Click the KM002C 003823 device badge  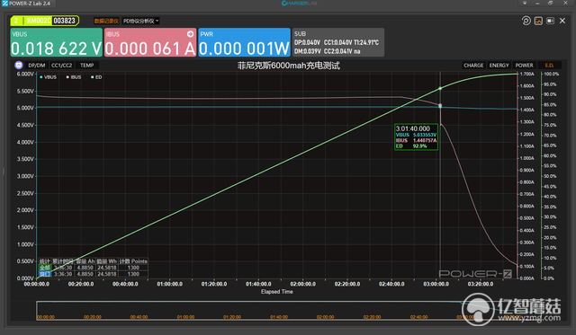pyautogui.click(x=44, y=21)
